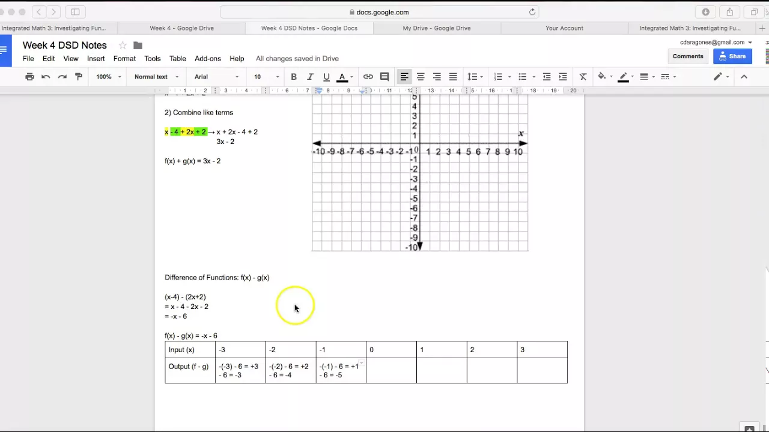Switch to Week 4 - Google Drive tab
This screenshot has height=432, width=769.
(181, 28)
